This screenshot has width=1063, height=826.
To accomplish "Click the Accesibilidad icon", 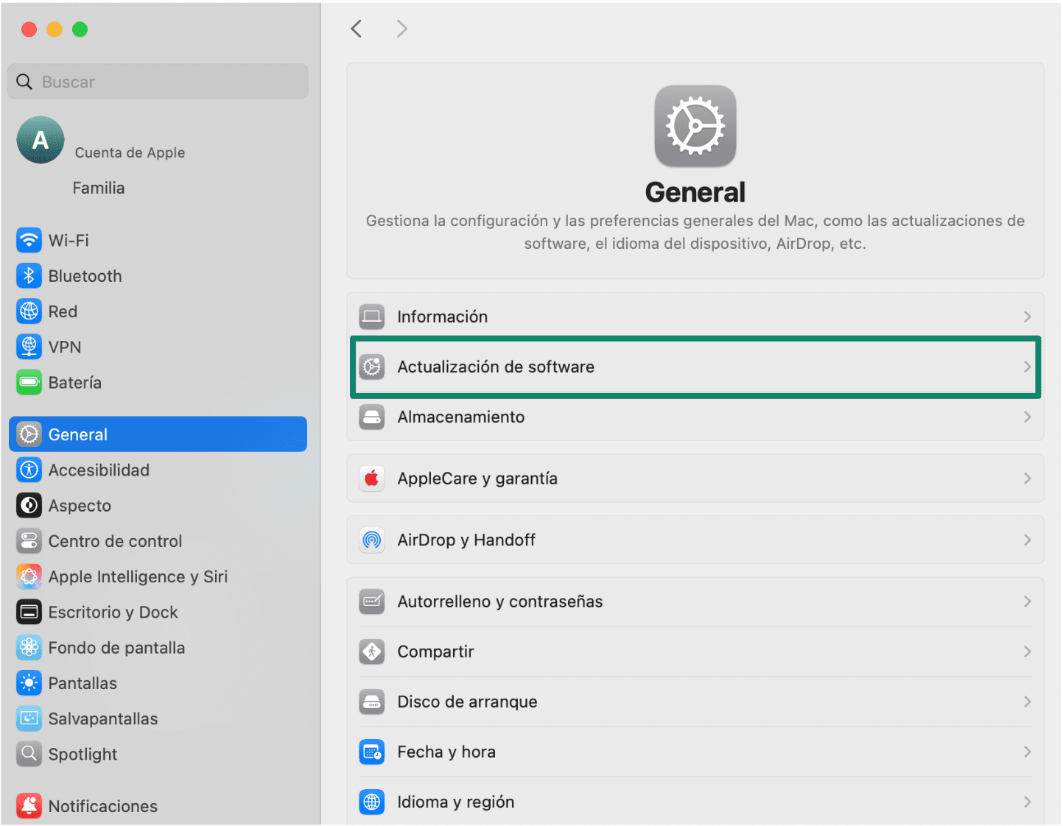I will [29, 470].
